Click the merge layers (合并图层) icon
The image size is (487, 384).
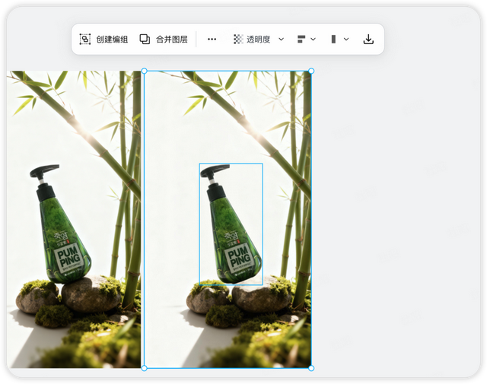tap(145, 40)
